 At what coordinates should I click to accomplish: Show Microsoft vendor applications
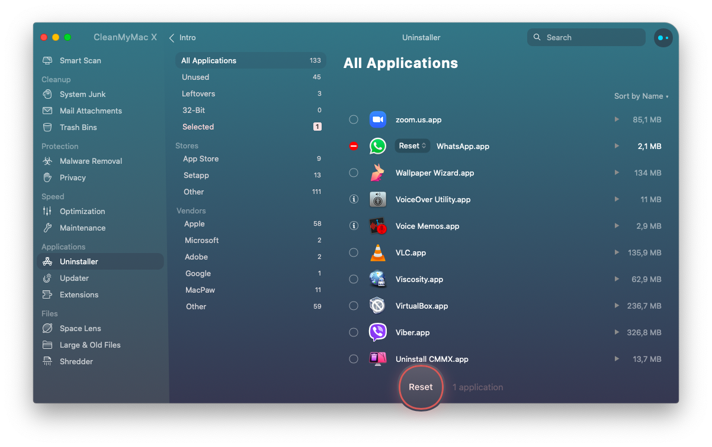click(251, 240)
